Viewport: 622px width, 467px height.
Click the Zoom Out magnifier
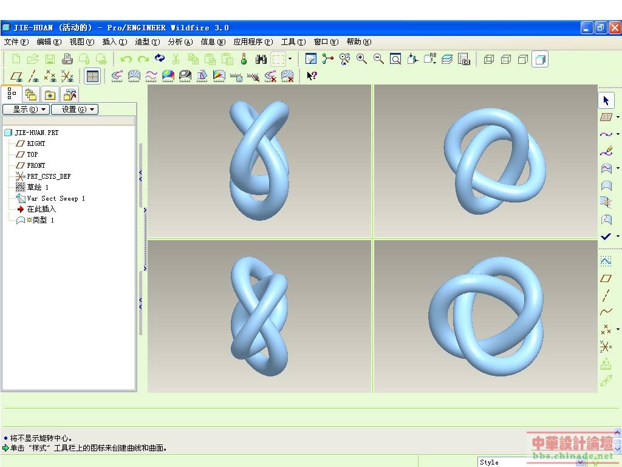tap(378, 59)
